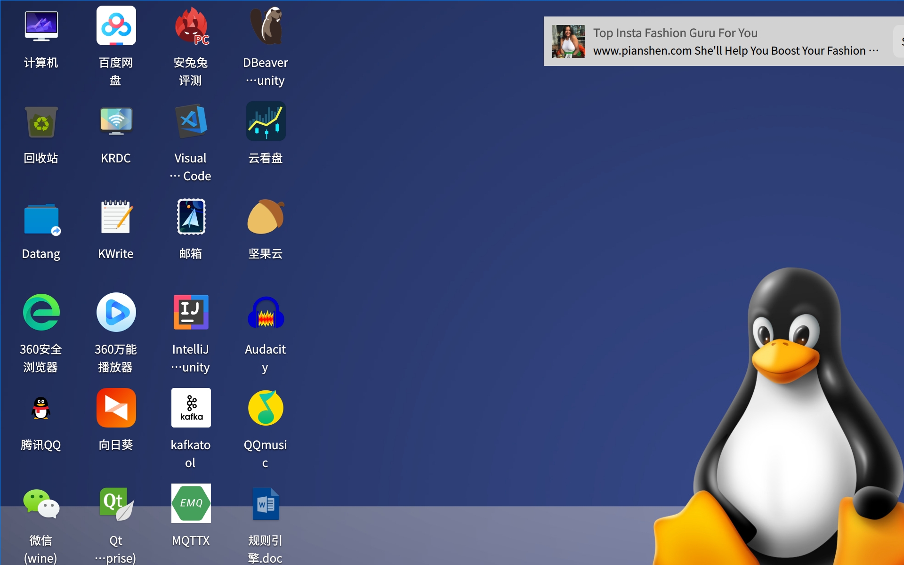The image size is (904, 565).
Task: Open the 计算机 computer icon
Action: coord(41,26)
